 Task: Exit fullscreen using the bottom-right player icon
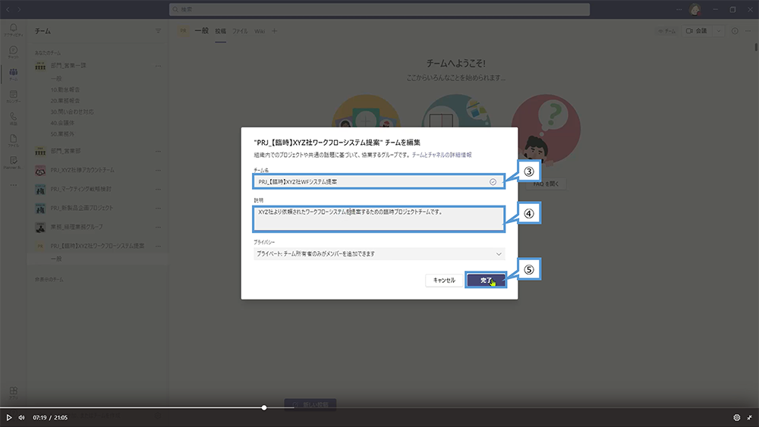[750, 417]
